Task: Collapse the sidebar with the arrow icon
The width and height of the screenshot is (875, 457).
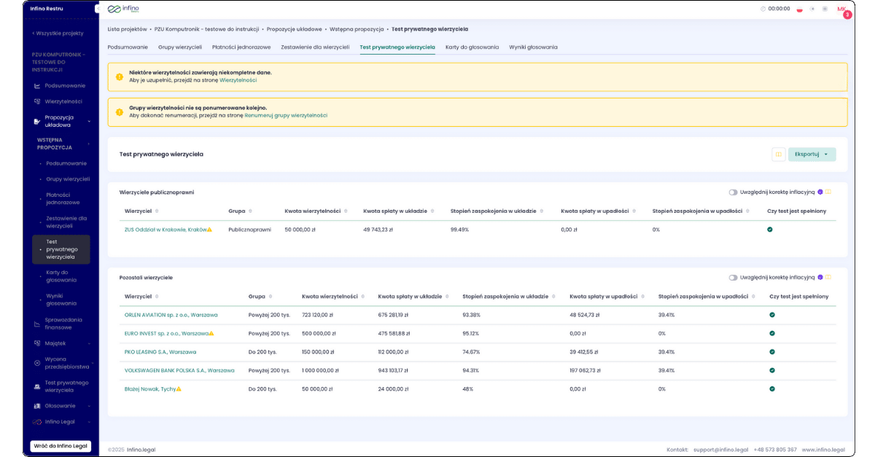Action: click(97, 9)
